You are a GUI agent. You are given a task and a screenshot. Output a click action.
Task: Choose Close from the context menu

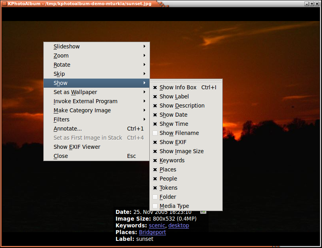[96, 156]
